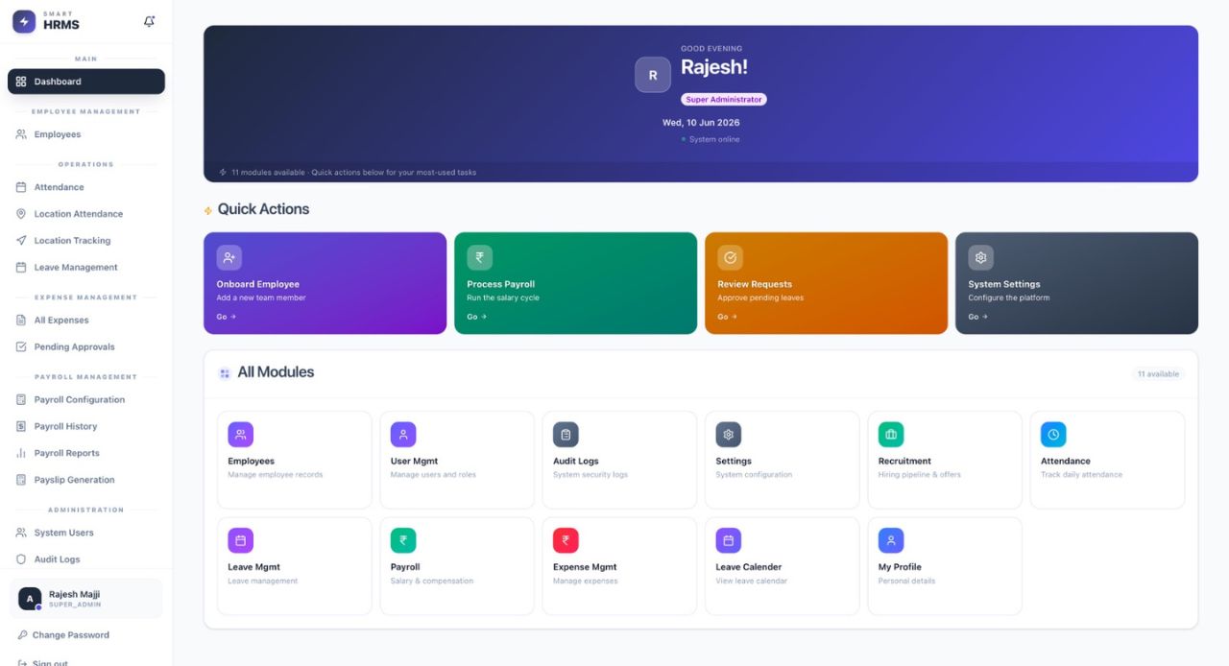
Task: Click the Settings module gear icon
Action: pyautogui.click(x=729, y=435)
